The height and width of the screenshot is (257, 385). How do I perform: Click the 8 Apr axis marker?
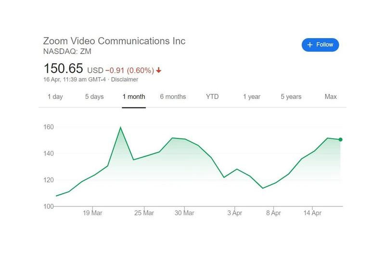tap(273, 213)
